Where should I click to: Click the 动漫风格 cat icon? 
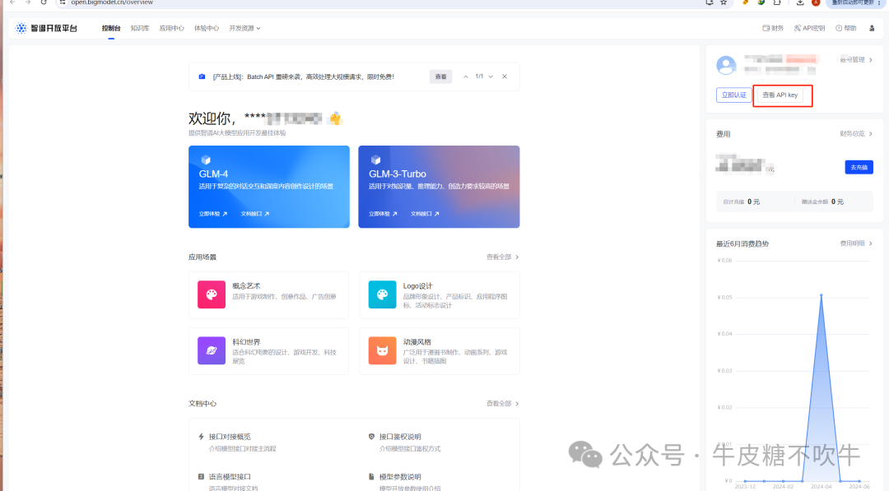(x=382, y=350)
